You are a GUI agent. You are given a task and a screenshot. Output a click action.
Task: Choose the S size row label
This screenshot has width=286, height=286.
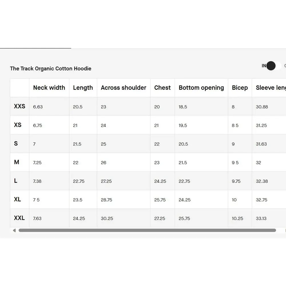[x=16, y=144]
